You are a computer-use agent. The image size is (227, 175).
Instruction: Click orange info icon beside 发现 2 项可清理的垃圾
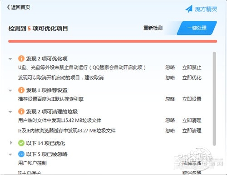click(x=21, y=112)
